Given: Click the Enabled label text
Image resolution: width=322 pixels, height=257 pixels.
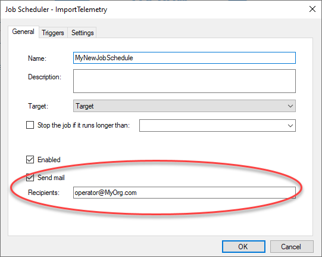Looking at the screenshot, I should (49, 160).
